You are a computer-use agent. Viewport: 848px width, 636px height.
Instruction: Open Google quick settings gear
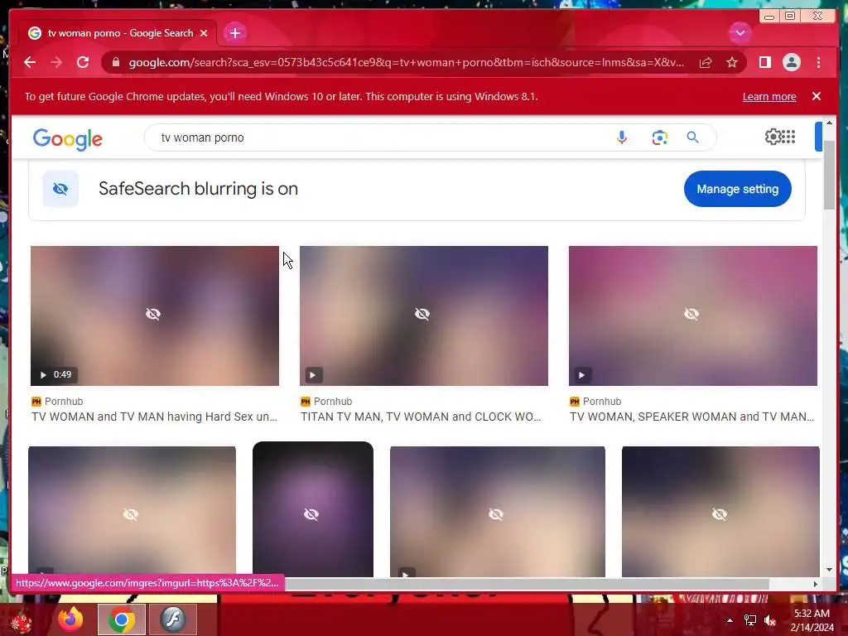(x=773, y=137)
